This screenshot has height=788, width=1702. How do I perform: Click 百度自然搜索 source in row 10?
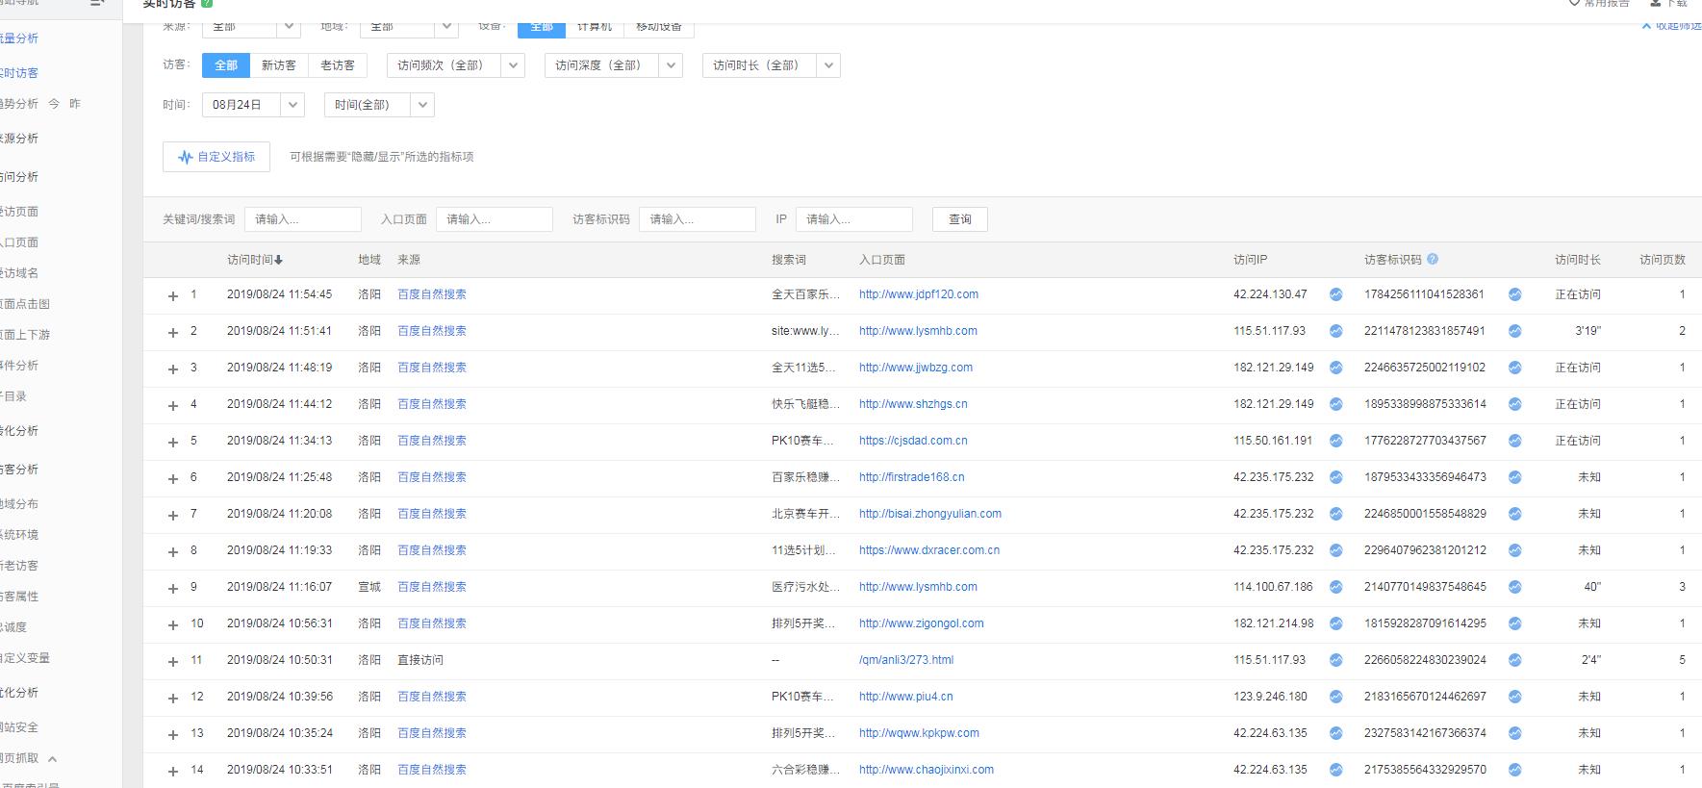point(432,623)
